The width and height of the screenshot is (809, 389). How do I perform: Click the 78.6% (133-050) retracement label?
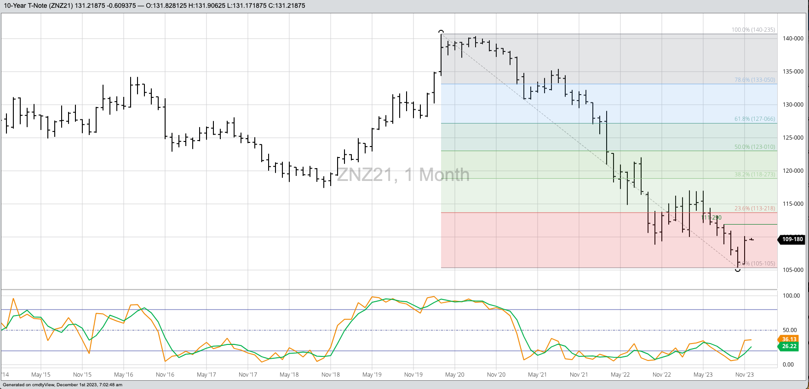754,80
